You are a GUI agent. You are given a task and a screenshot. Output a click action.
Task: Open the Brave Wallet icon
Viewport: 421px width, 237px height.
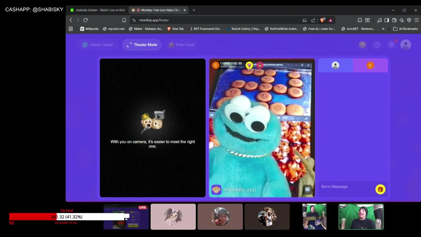(394, 20)
